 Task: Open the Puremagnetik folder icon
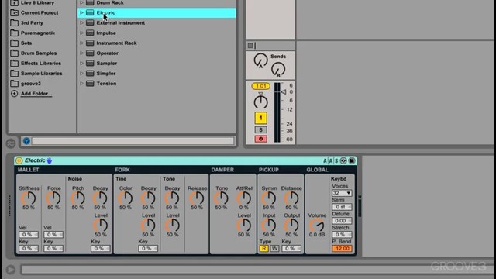14,33
